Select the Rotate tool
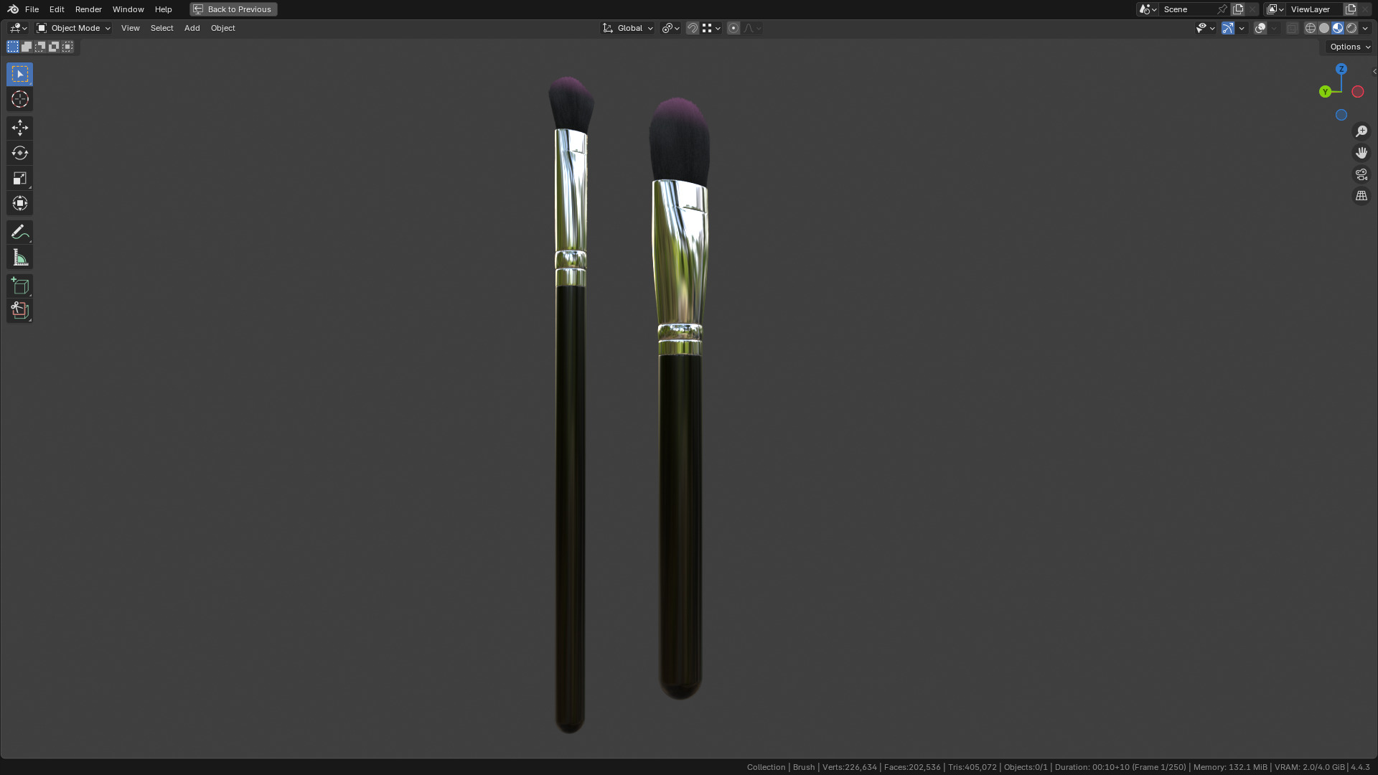Viewport: 1378px width, 775px height. click(x=19, y=153)
